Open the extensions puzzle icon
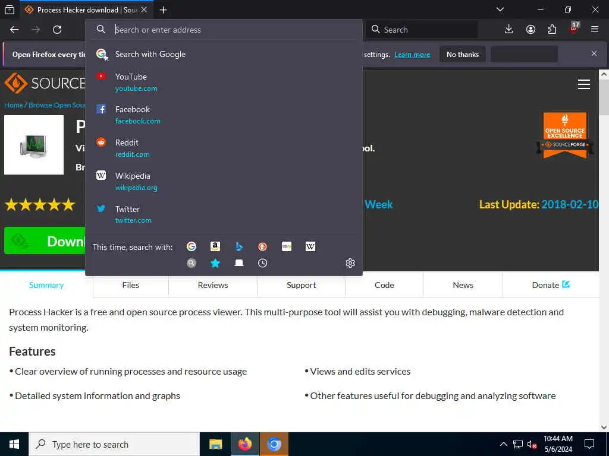Image resolution: width=609 pixels, height=456 pixels. [552, 30]
